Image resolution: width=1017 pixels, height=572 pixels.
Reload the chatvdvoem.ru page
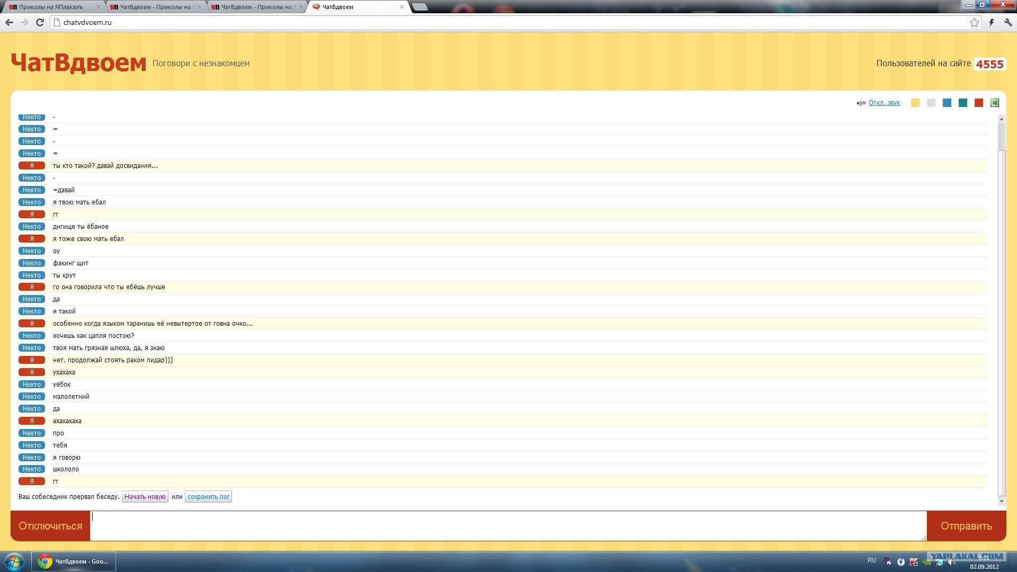[x=40, y=22]
